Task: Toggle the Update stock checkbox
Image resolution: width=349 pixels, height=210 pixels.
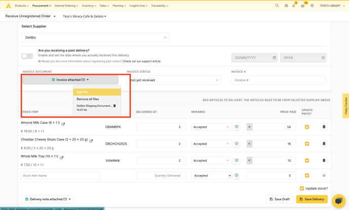Action: click(302, 188)
